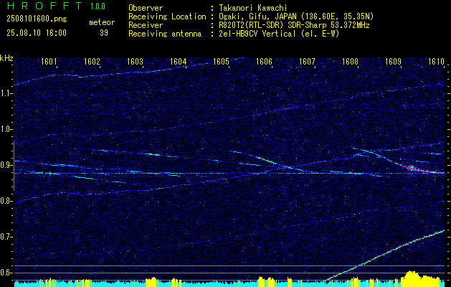Click the Observer label

coord(146,8)
